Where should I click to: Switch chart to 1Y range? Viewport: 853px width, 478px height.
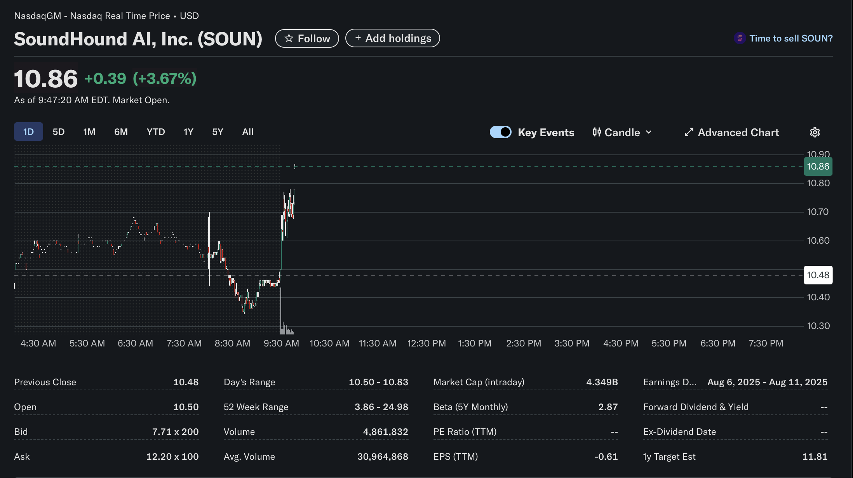tap(188, 132)
